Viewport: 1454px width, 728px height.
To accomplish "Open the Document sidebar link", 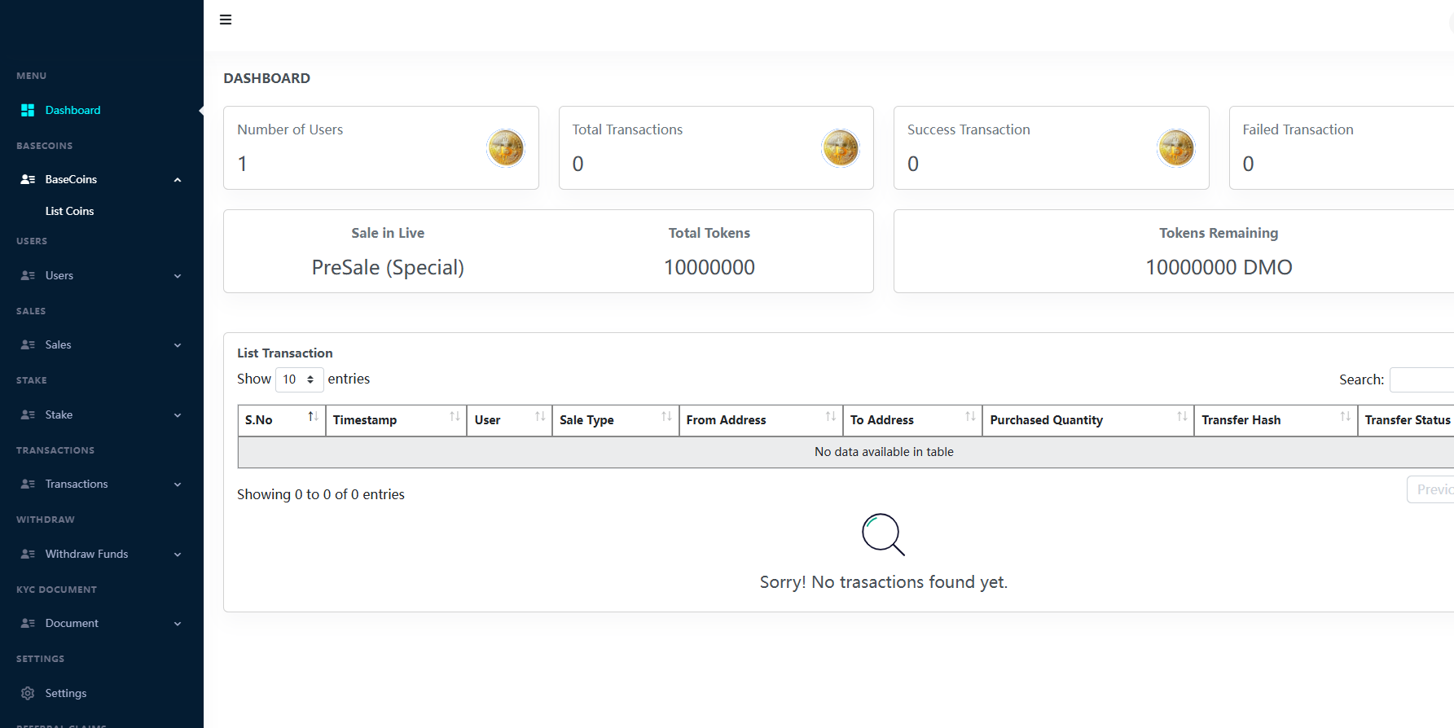I will point(72,624).
